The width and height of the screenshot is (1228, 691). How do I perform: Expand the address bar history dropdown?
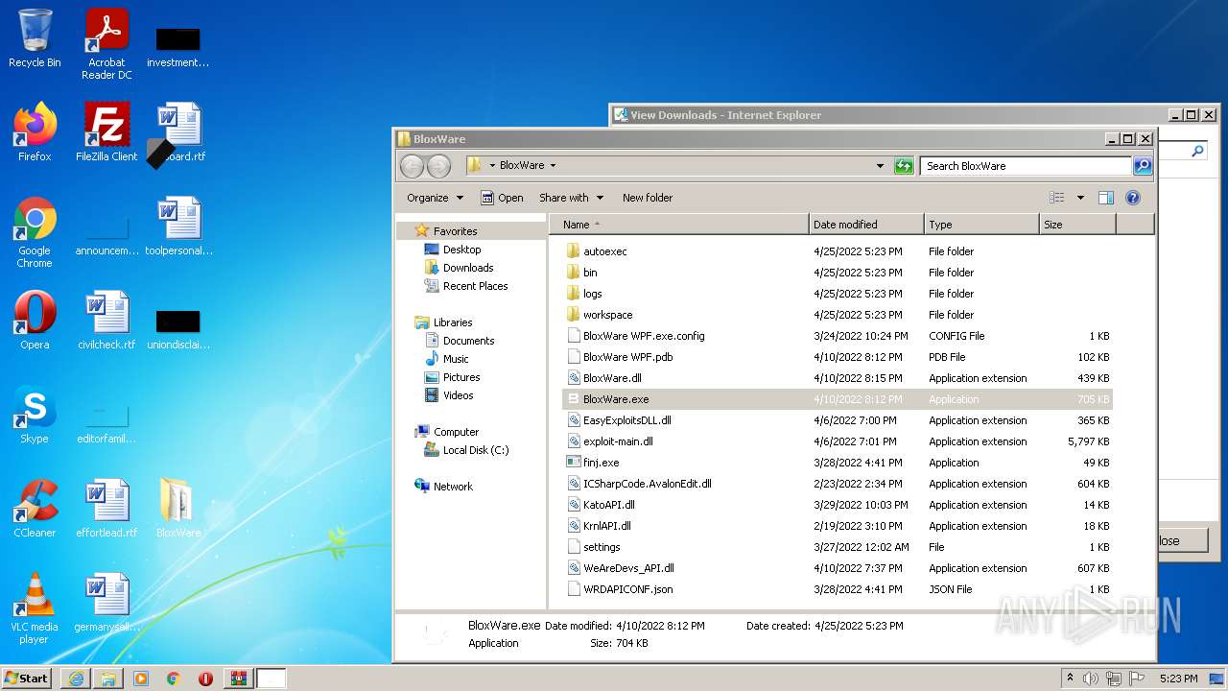[881, 166]
